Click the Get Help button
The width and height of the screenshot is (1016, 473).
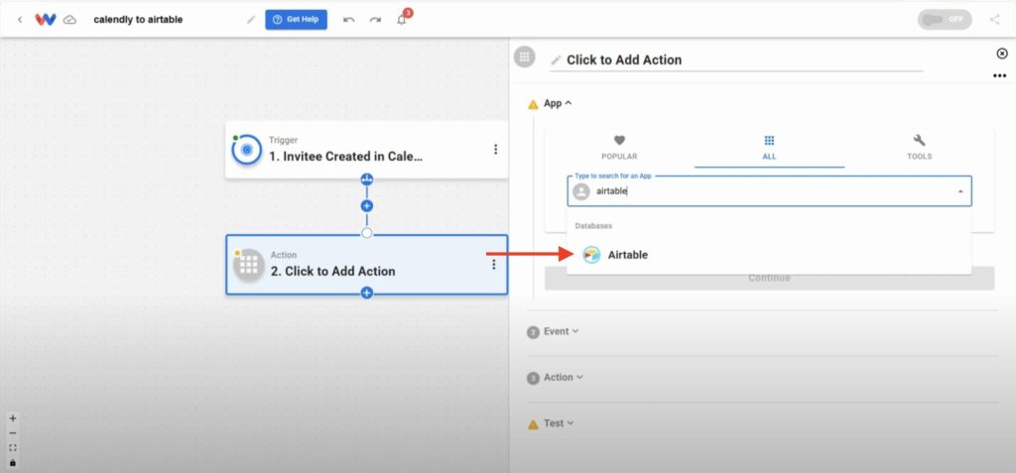pyautogui.click(x=296, y=20)
